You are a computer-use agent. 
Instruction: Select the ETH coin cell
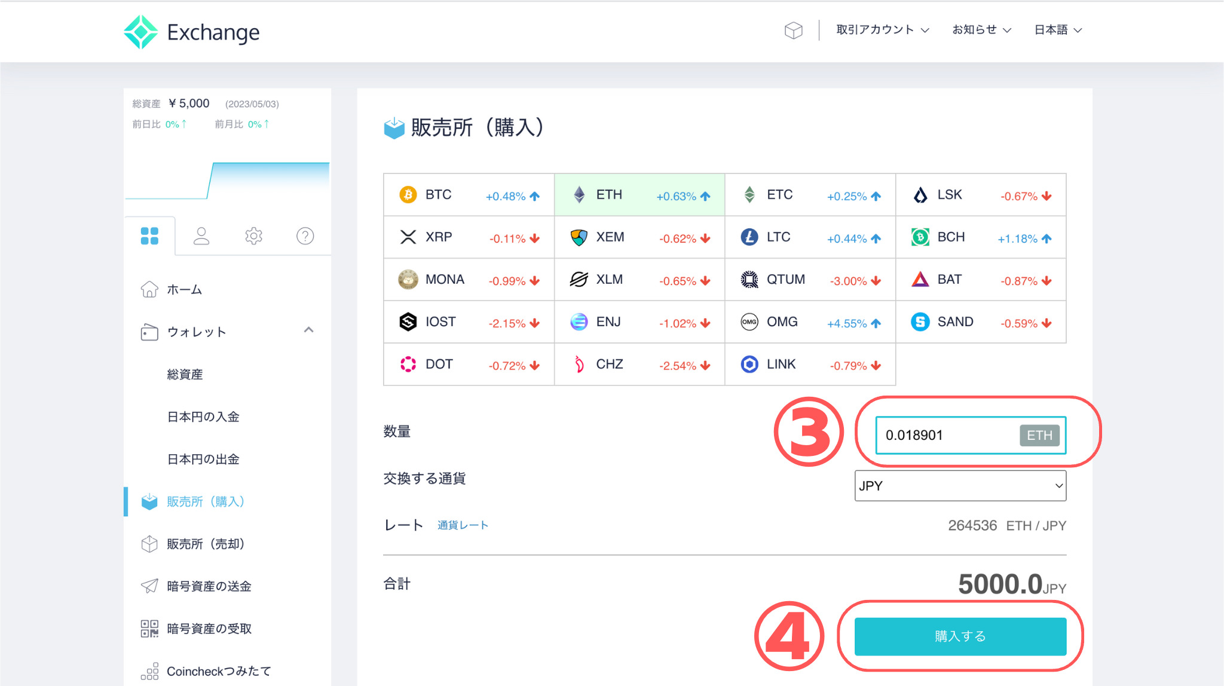click(639, 195)
